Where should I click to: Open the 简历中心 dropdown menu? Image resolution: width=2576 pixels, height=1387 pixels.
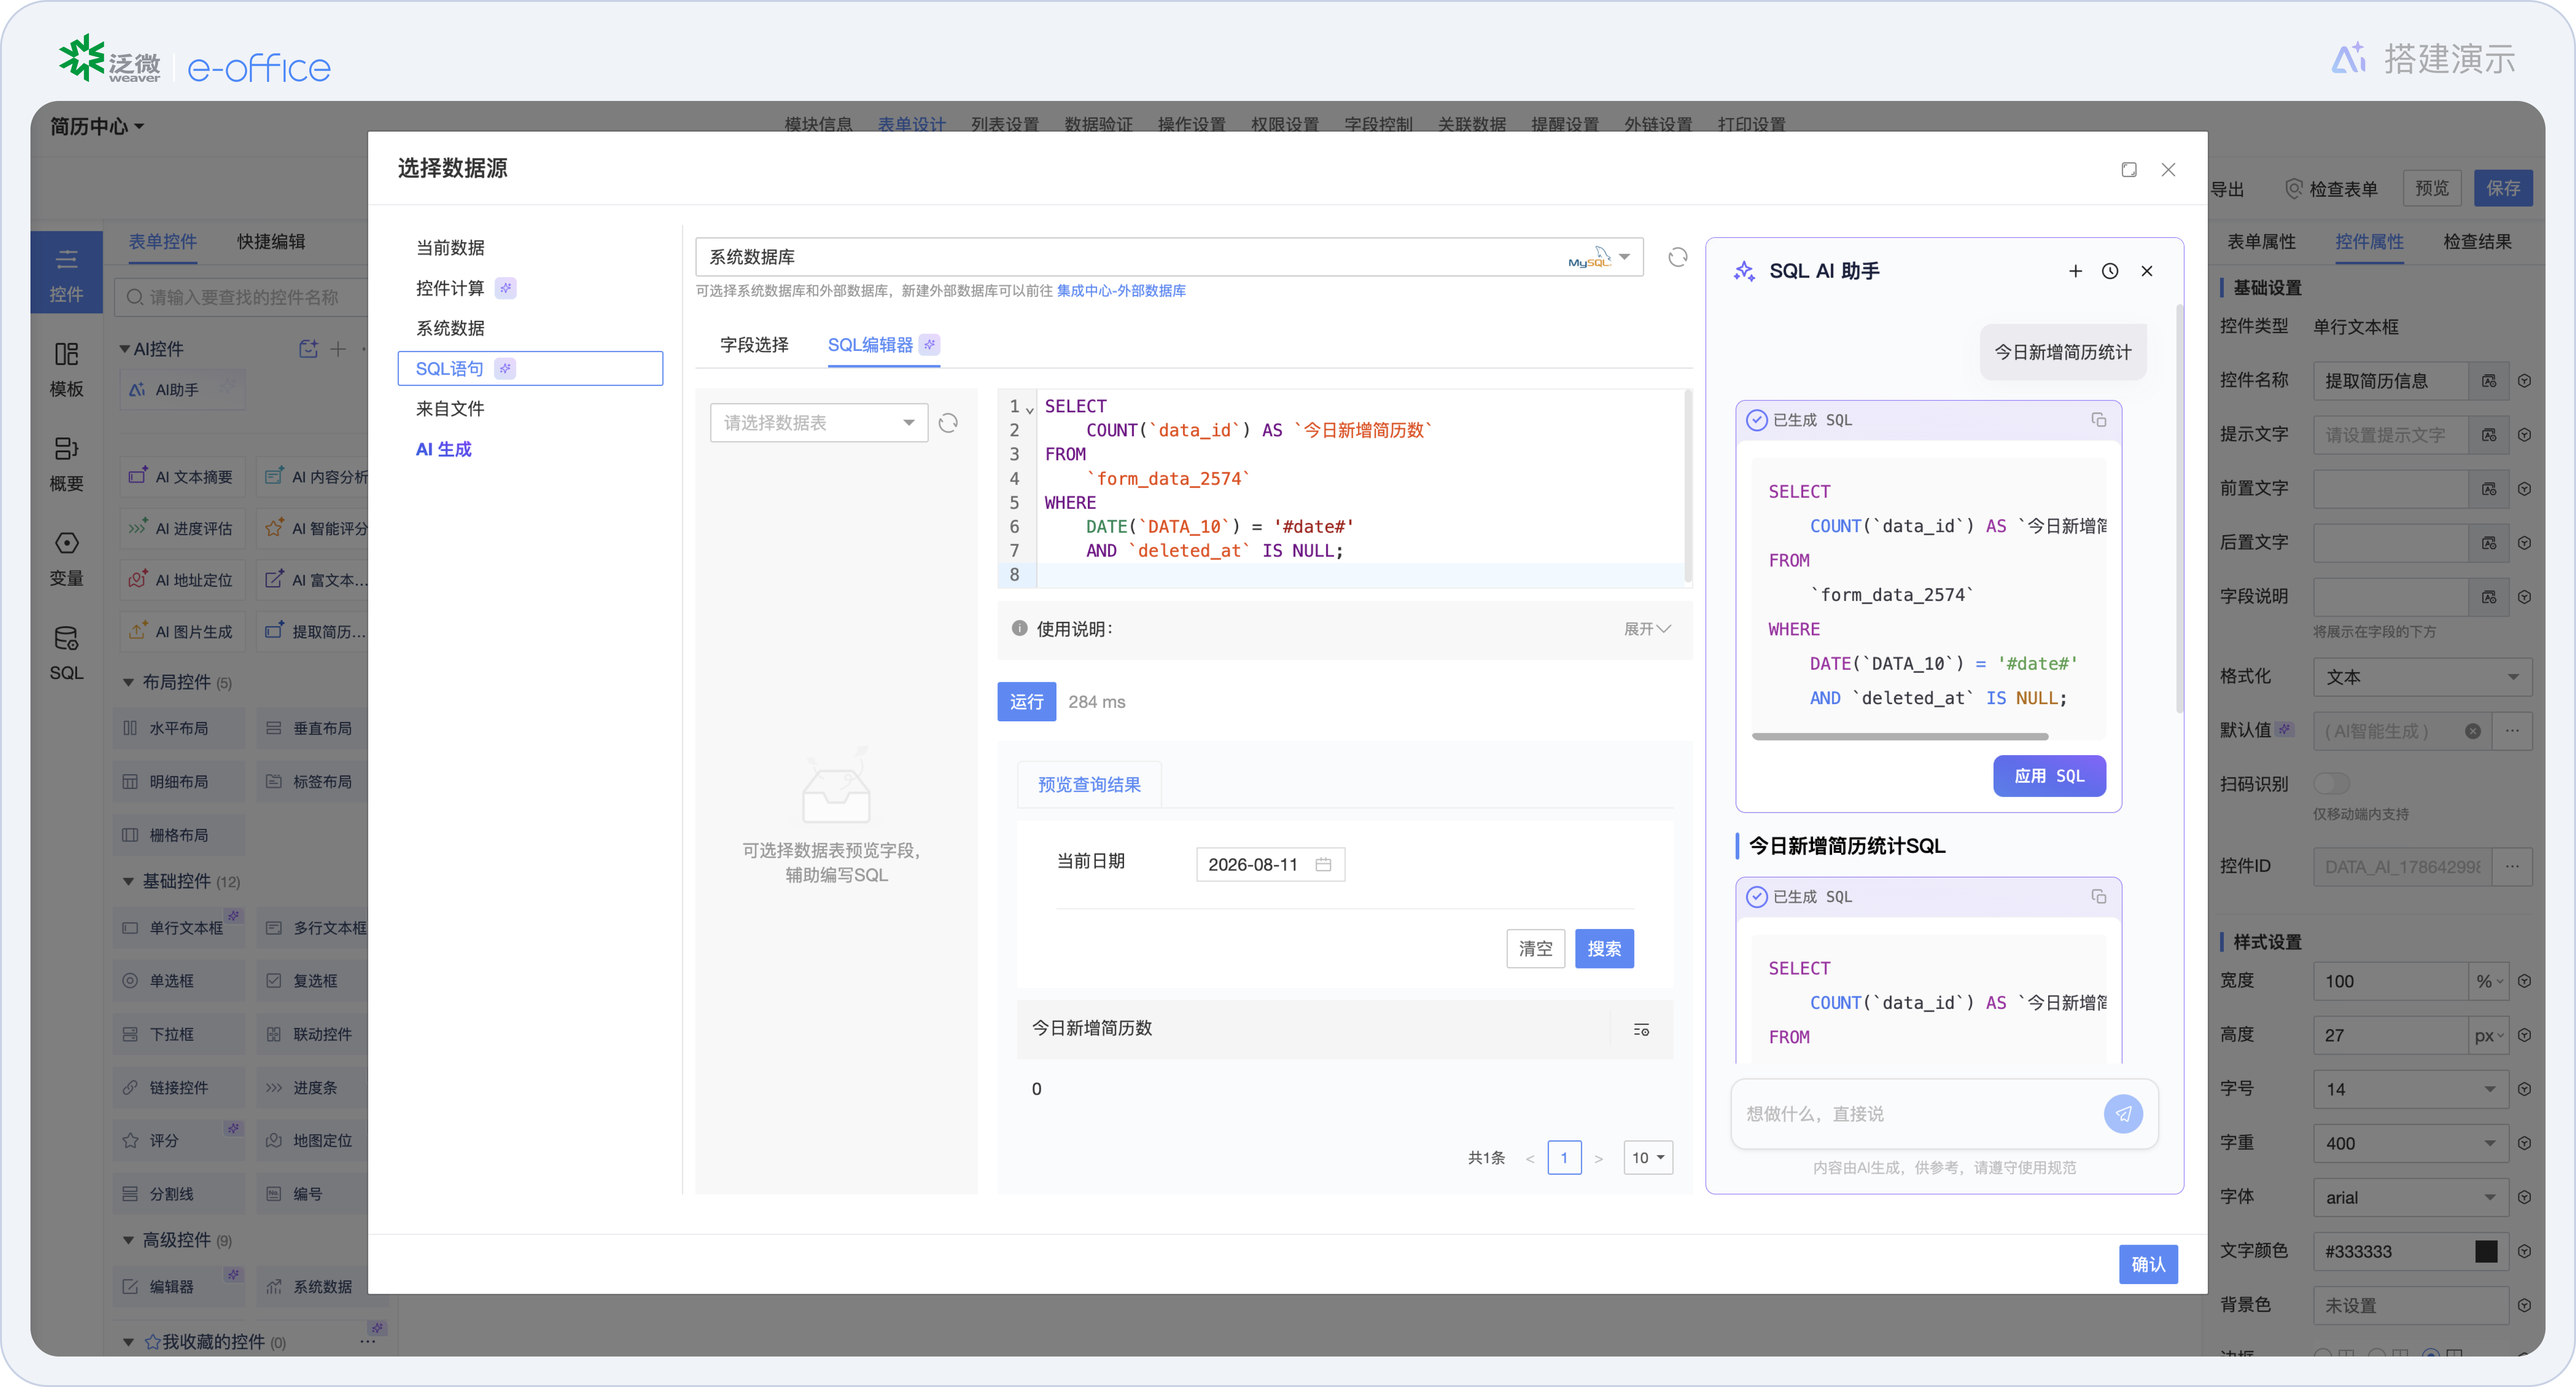[97, 126]
